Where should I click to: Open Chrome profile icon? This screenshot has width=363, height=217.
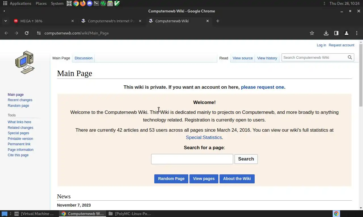347,33
